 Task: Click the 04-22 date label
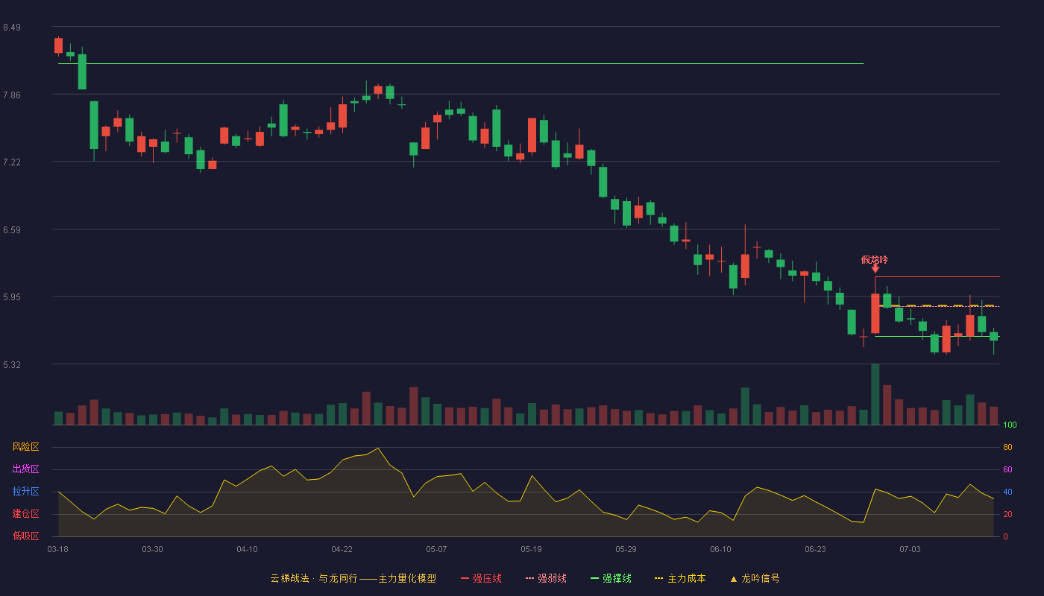point(342,549)
